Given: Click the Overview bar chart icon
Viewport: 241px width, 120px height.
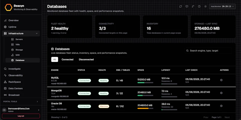Looking at the screenshot, I should pos(5,20).
